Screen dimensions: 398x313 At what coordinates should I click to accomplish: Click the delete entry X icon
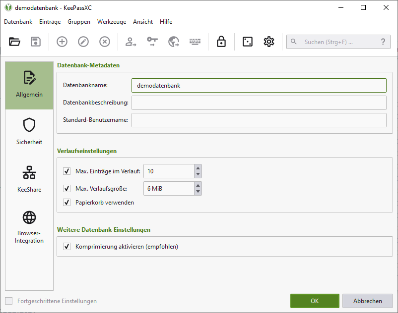105,42
